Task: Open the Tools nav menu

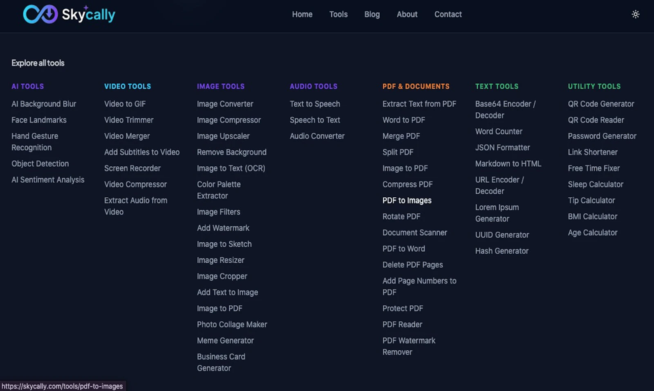Action: coord(338,14)
